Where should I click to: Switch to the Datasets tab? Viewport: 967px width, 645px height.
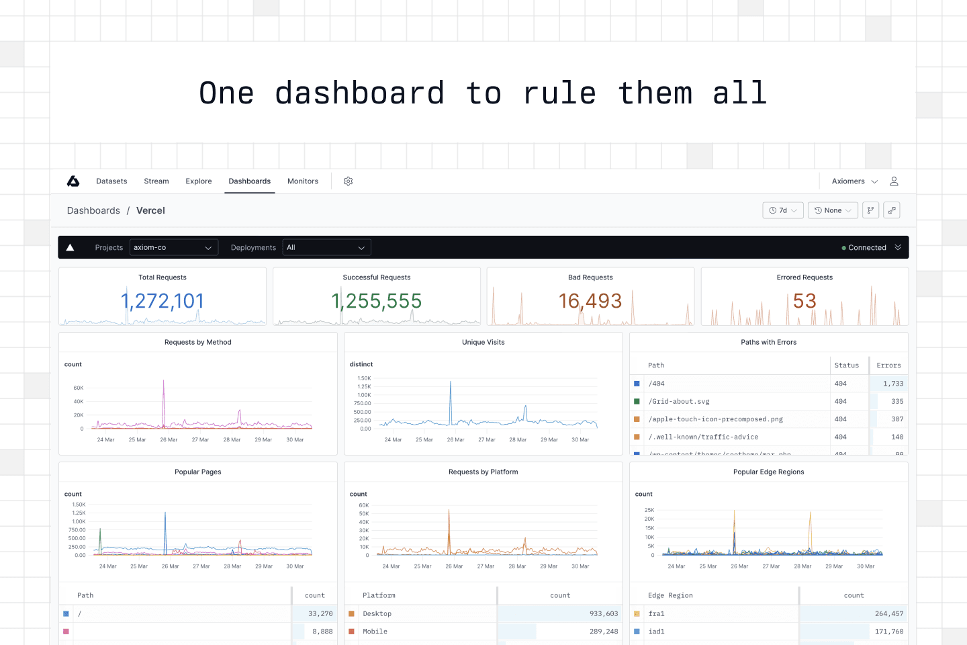111,181
